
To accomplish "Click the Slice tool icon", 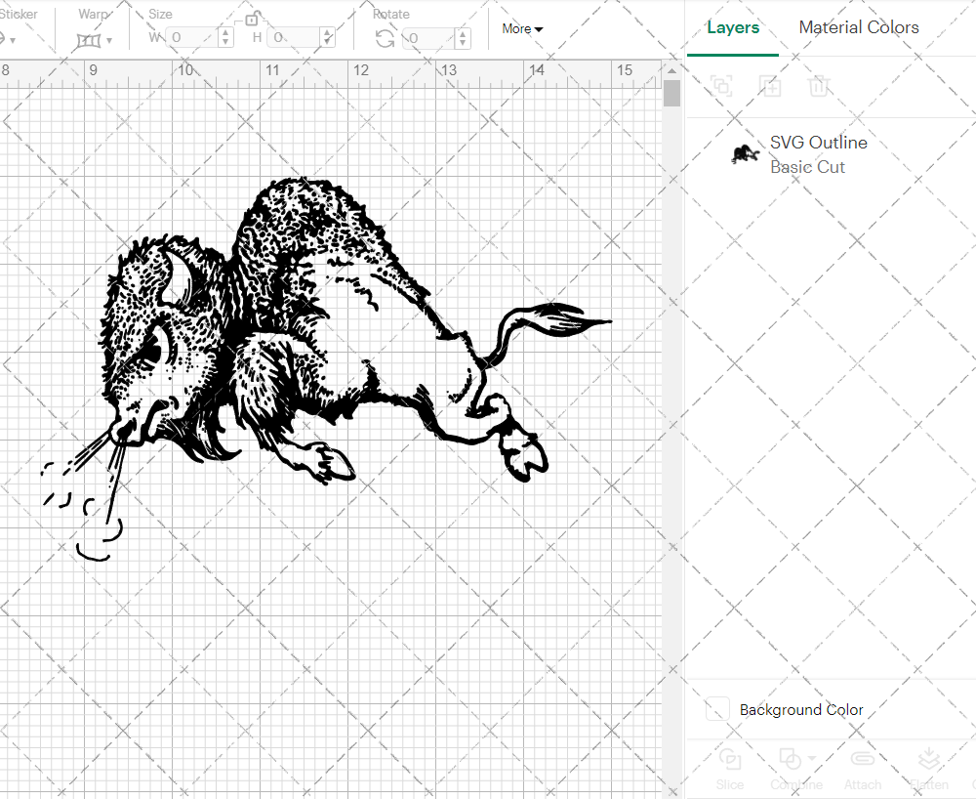I will pos(729,759).
